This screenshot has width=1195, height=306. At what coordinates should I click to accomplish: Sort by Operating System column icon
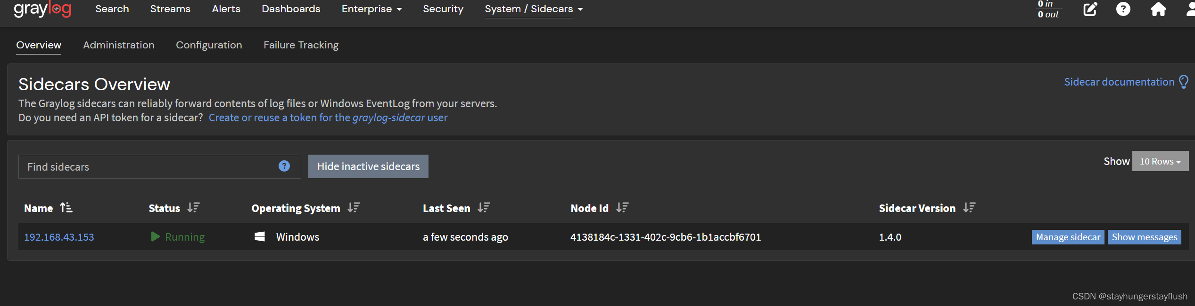[354, 207]
